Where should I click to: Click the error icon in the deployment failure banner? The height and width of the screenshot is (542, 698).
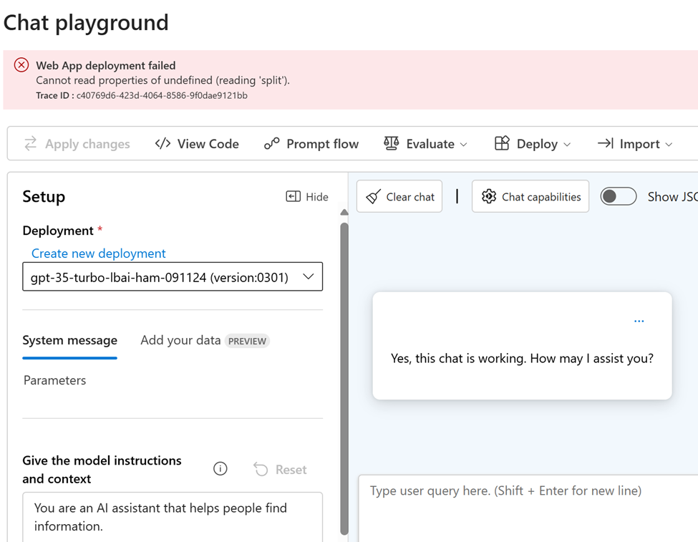(x=21, y=64)
